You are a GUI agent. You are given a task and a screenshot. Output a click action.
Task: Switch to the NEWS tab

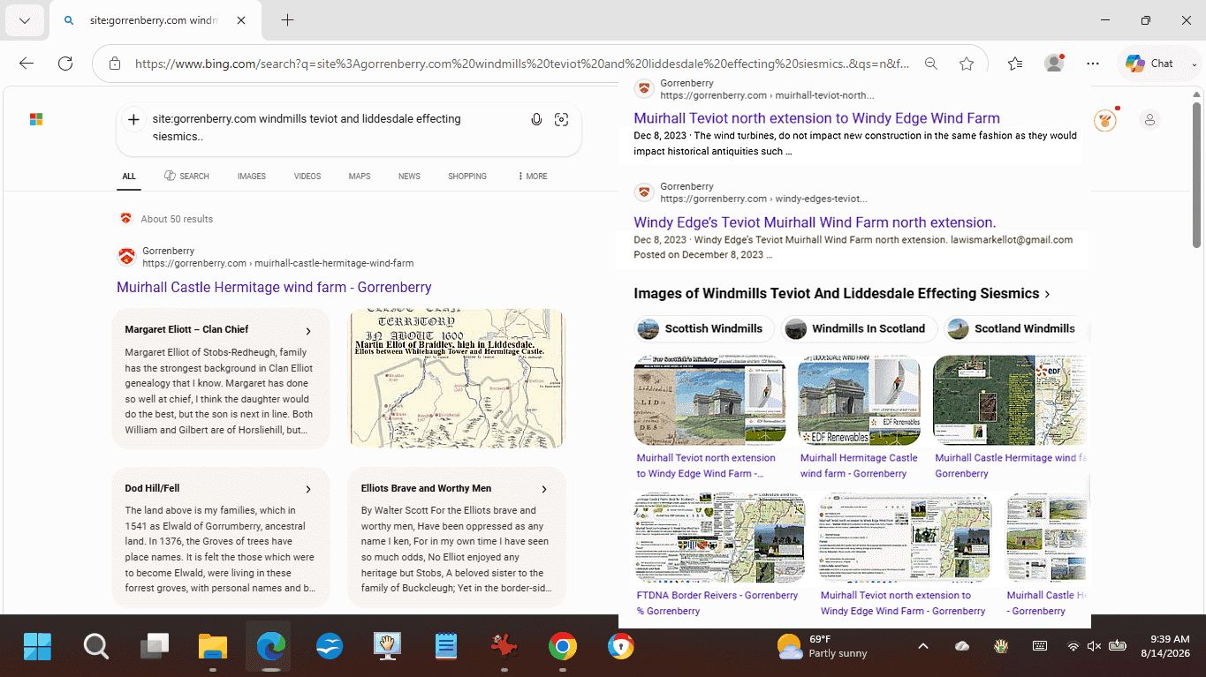409,177
